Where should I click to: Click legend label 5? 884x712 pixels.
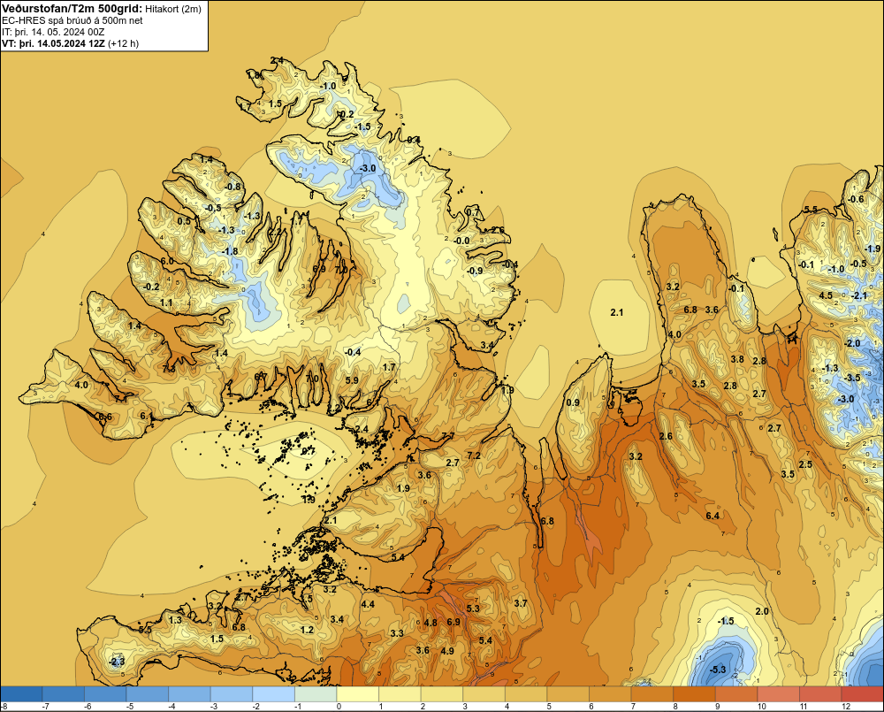(549, 707)
